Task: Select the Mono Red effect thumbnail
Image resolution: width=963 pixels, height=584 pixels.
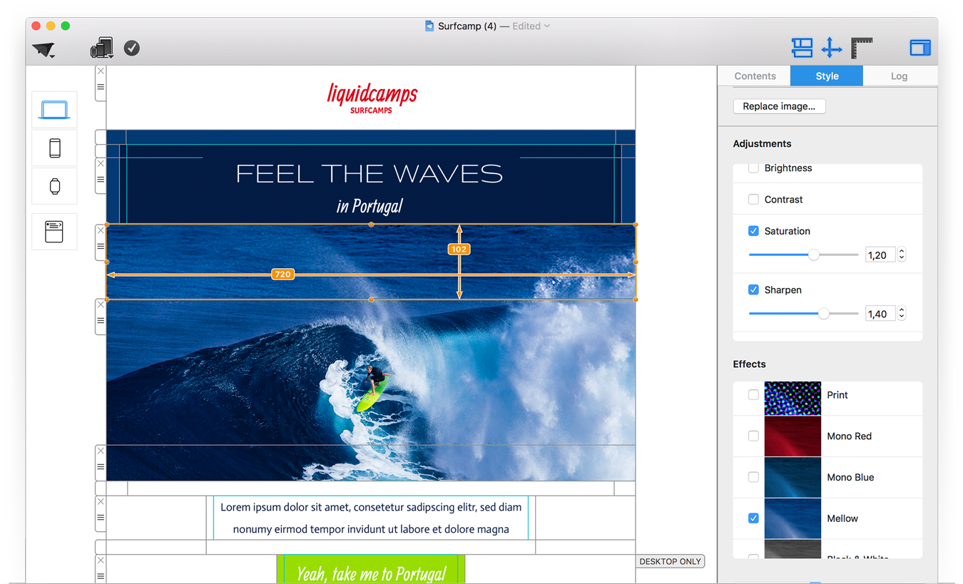Action: click(793, 436)
